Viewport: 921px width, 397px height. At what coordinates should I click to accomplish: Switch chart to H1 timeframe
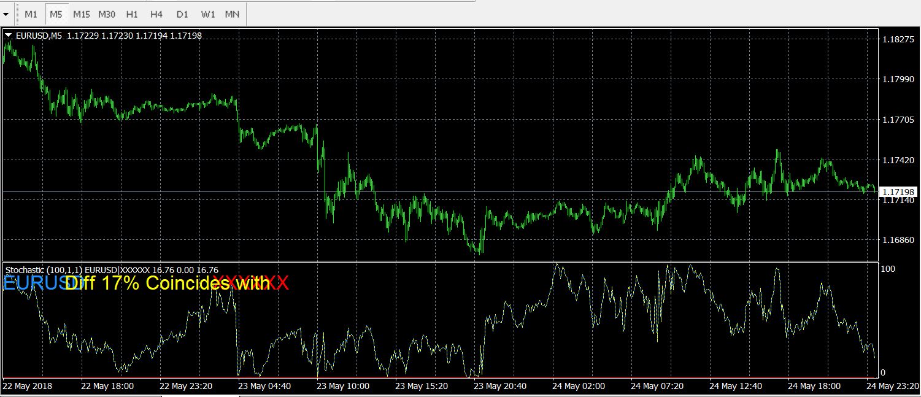pos(131,13)
